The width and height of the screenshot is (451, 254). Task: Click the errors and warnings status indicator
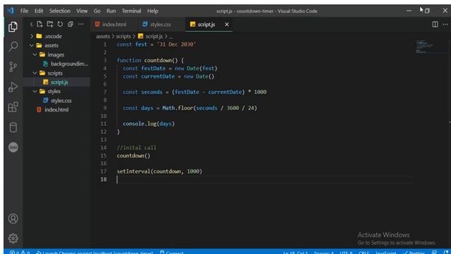[x=20, y=253]
